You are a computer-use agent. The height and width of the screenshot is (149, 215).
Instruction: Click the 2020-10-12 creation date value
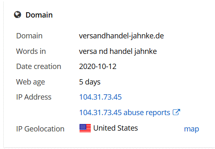tap(98, 67)
